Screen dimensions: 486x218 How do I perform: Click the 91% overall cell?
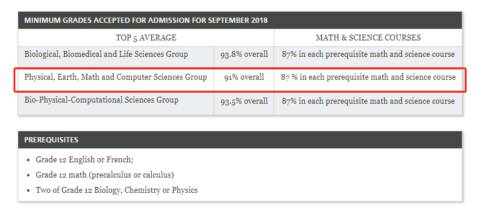(x=244, y=77)
